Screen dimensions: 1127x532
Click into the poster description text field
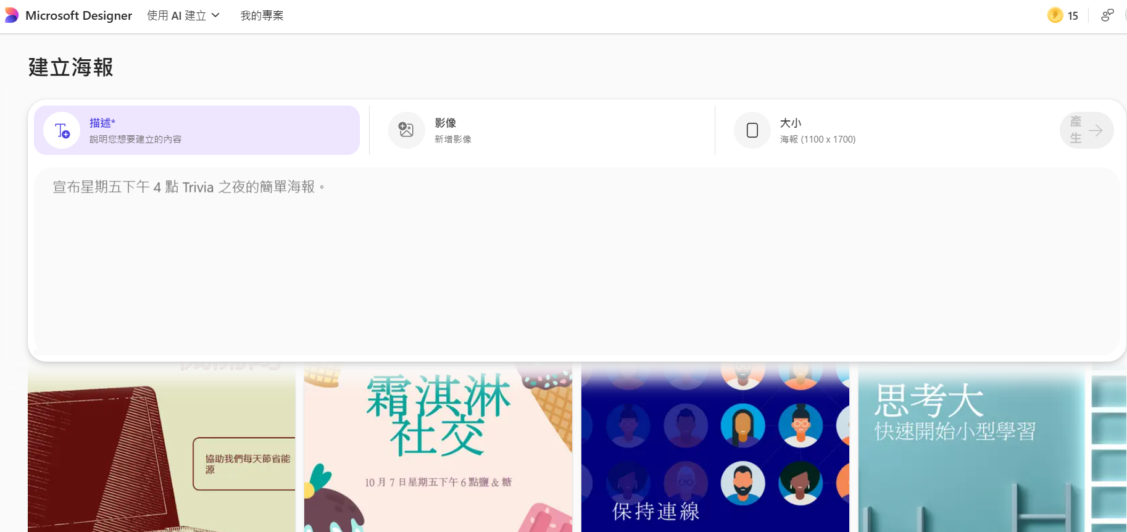(576, 262)
